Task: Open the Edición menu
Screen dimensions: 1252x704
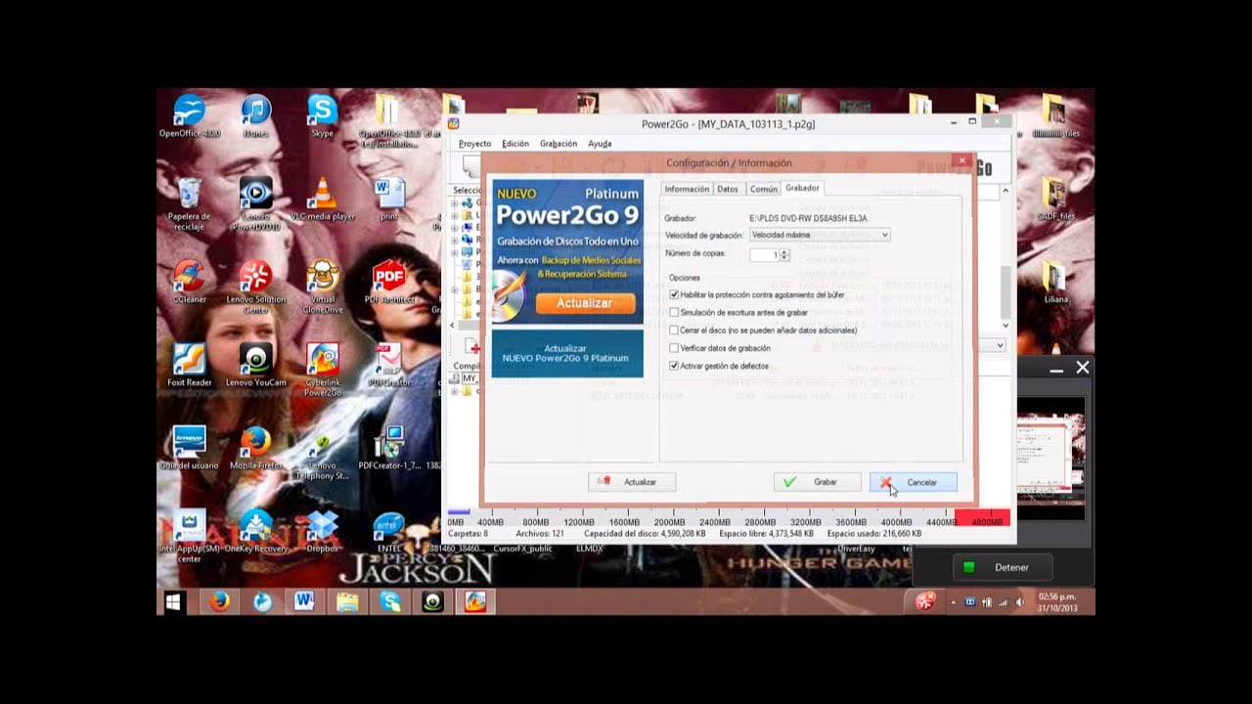Action: click(515, 144)
